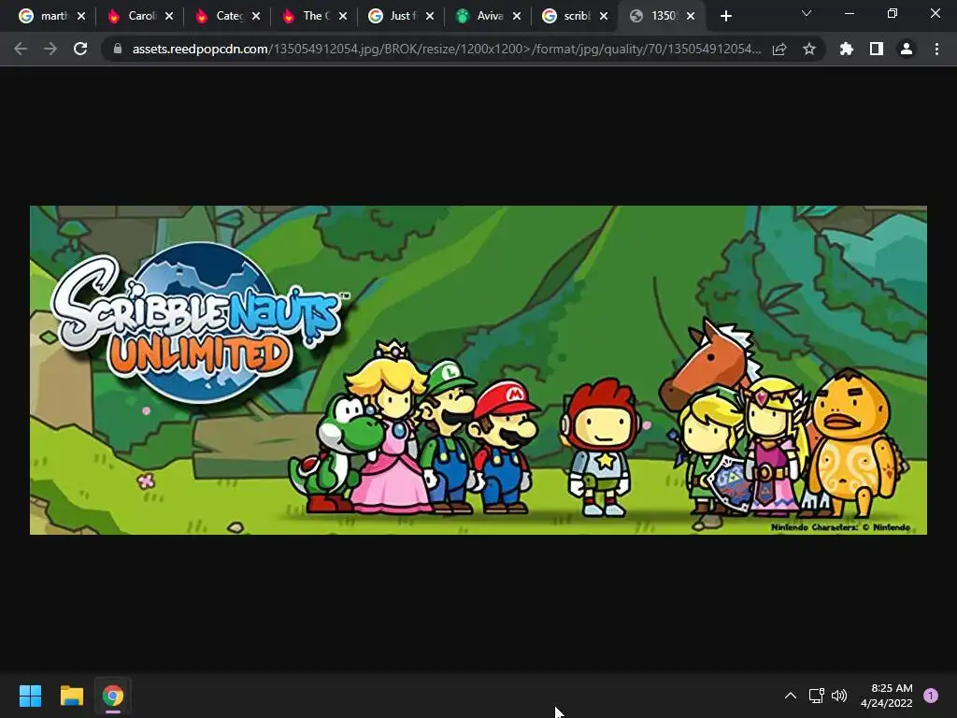
Task: Share this page via share icon
Action: [779, 49]
